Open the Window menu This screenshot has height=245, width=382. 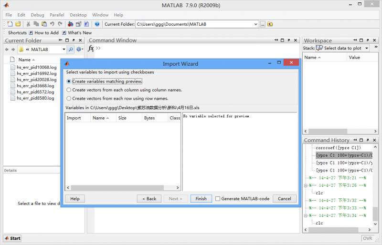[x=100, y=15]
